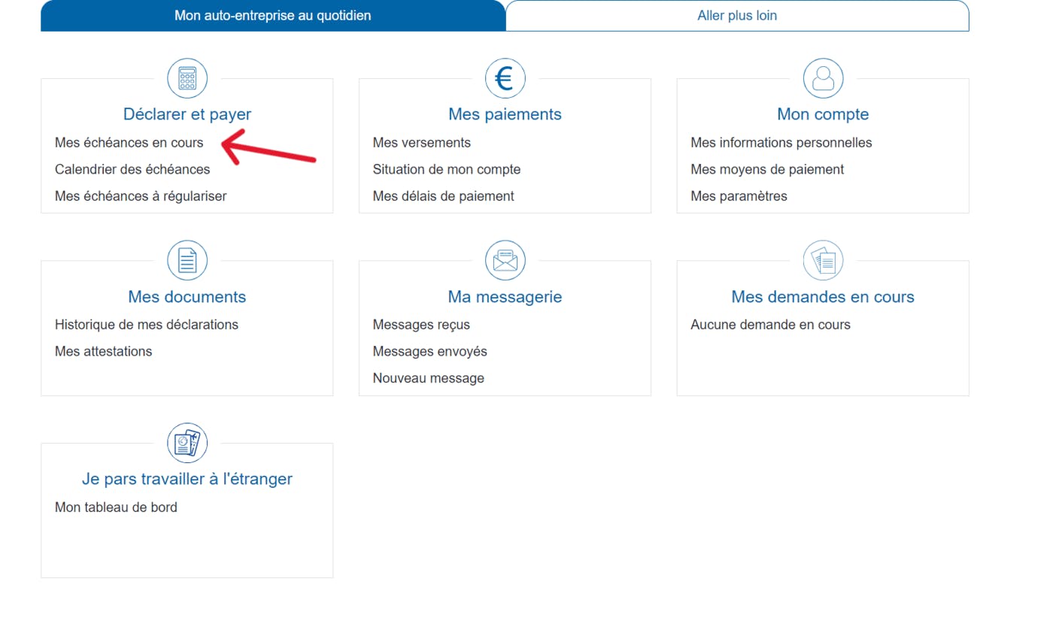
Task: Compose a Nouveau message
Action: (428, 377)
